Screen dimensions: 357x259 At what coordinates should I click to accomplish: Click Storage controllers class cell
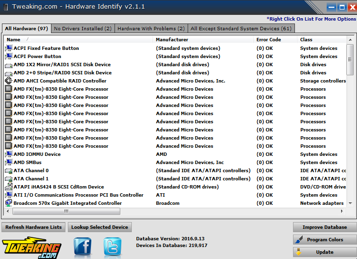point(323,81)
